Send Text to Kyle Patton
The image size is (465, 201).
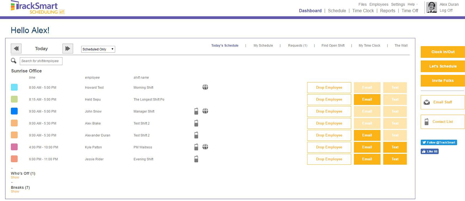click(x=395, y=147)
